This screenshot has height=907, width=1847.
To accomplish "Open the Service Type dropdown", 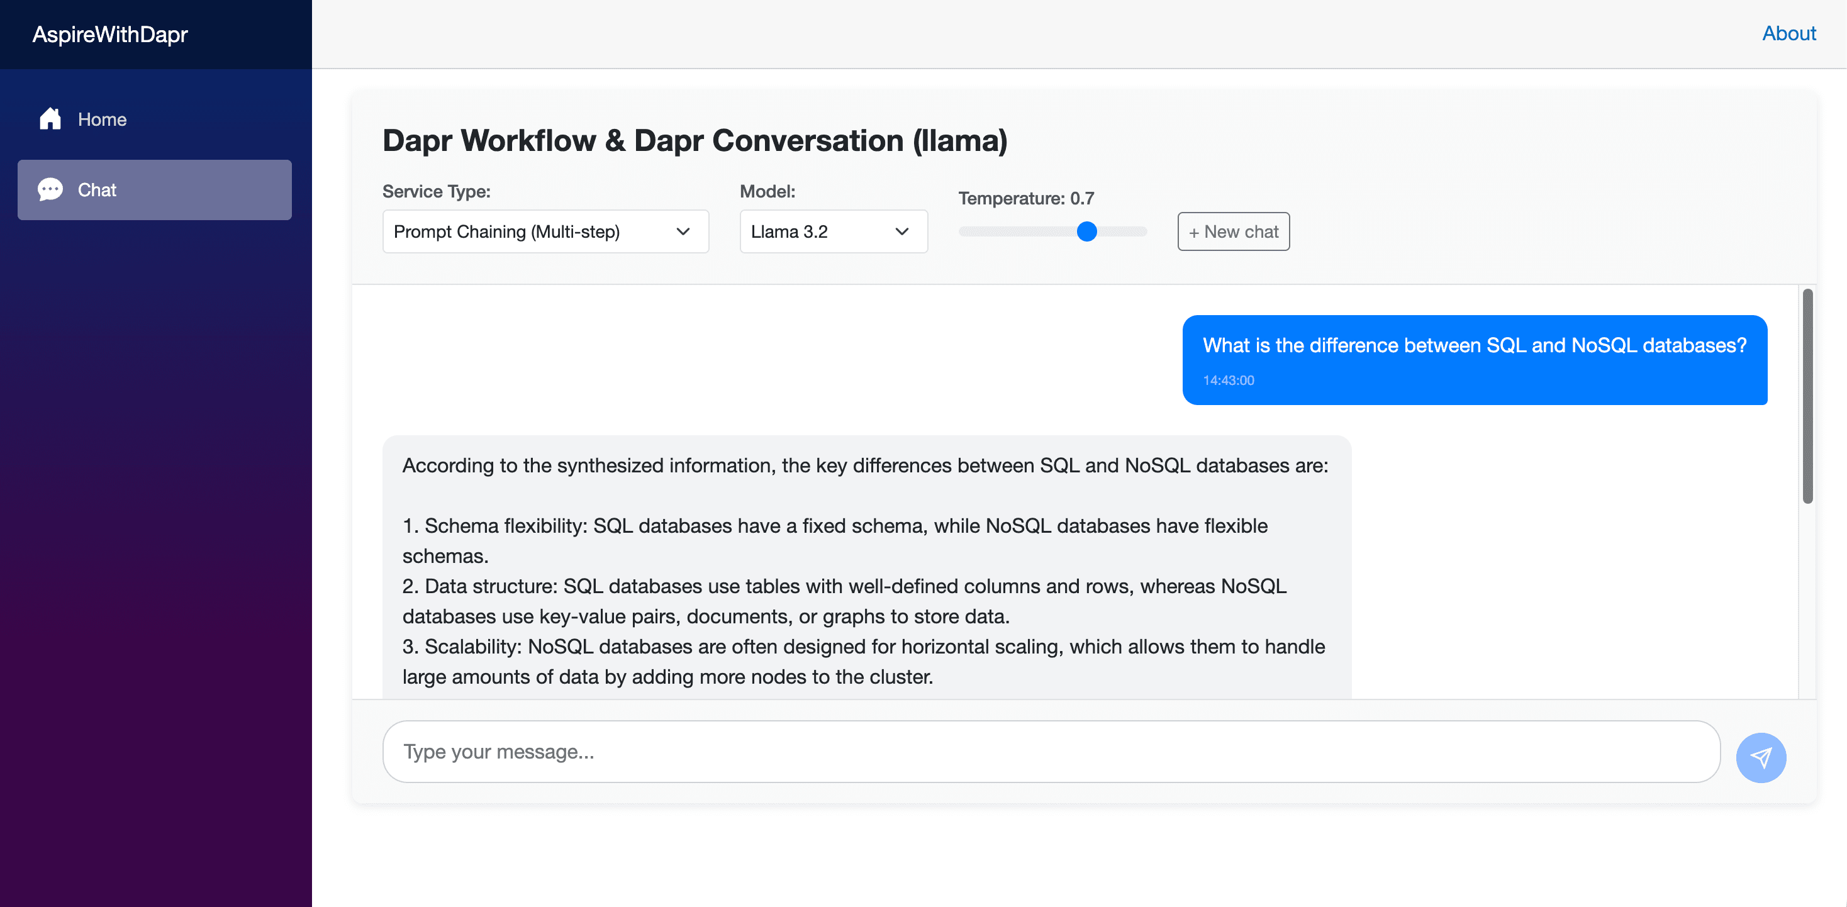I will point(545,231).
